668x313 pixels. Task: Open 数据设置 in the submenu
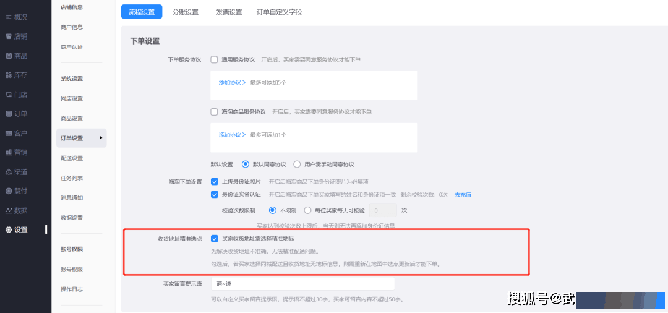72,218
